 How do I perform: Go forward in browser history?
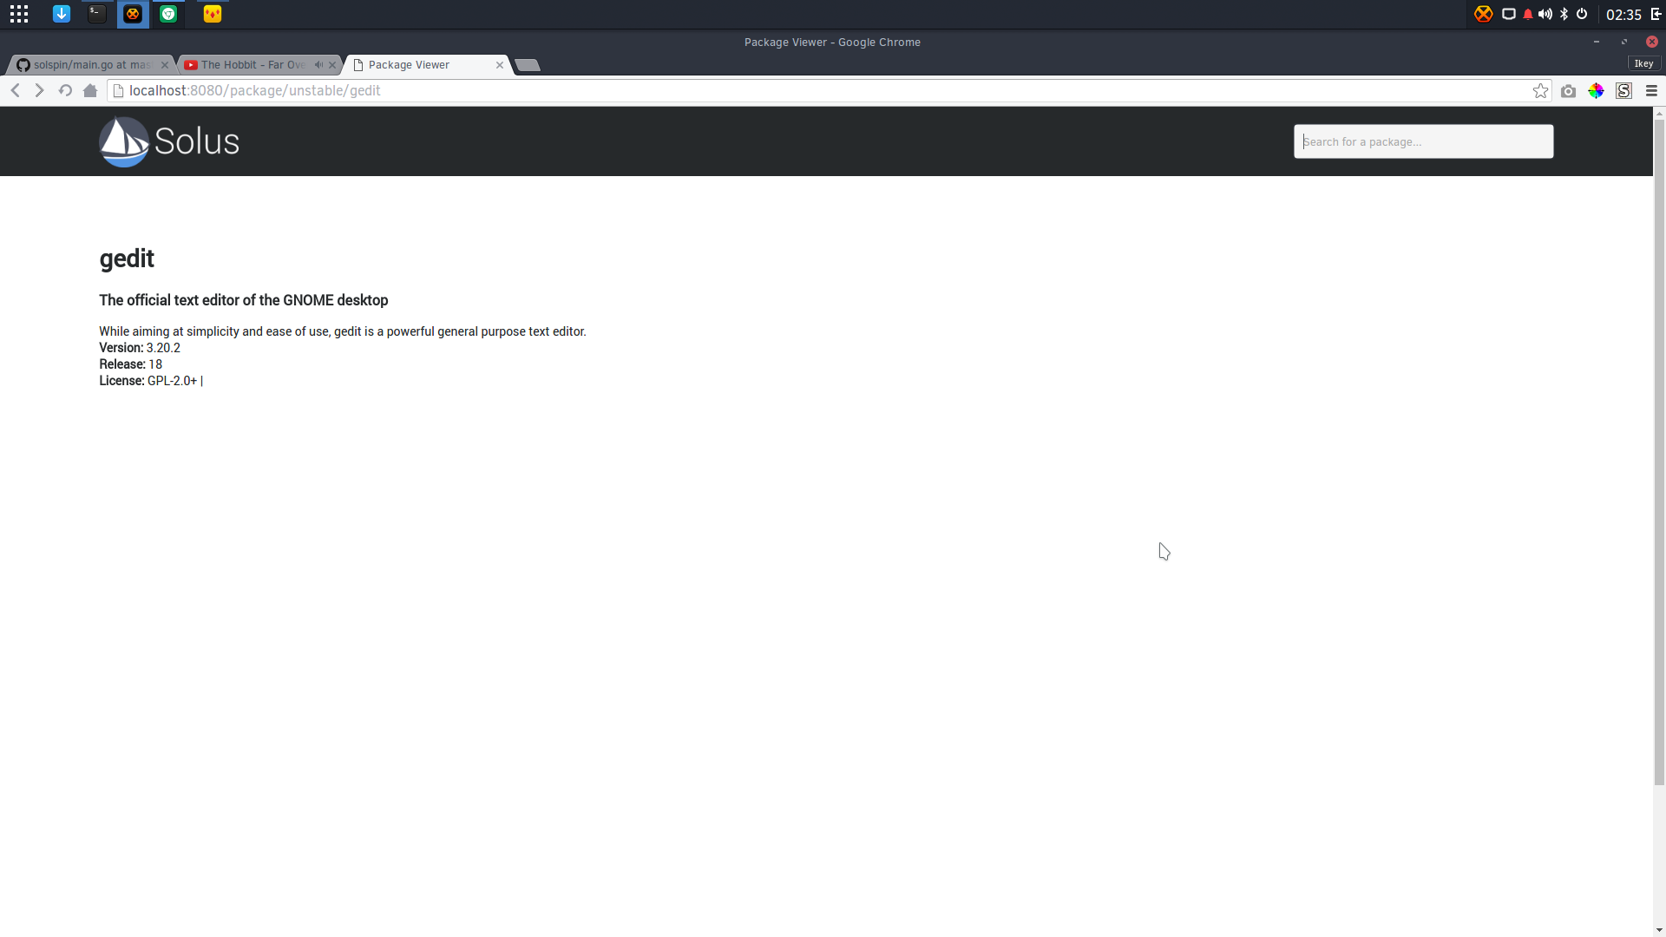coord(39,90)
